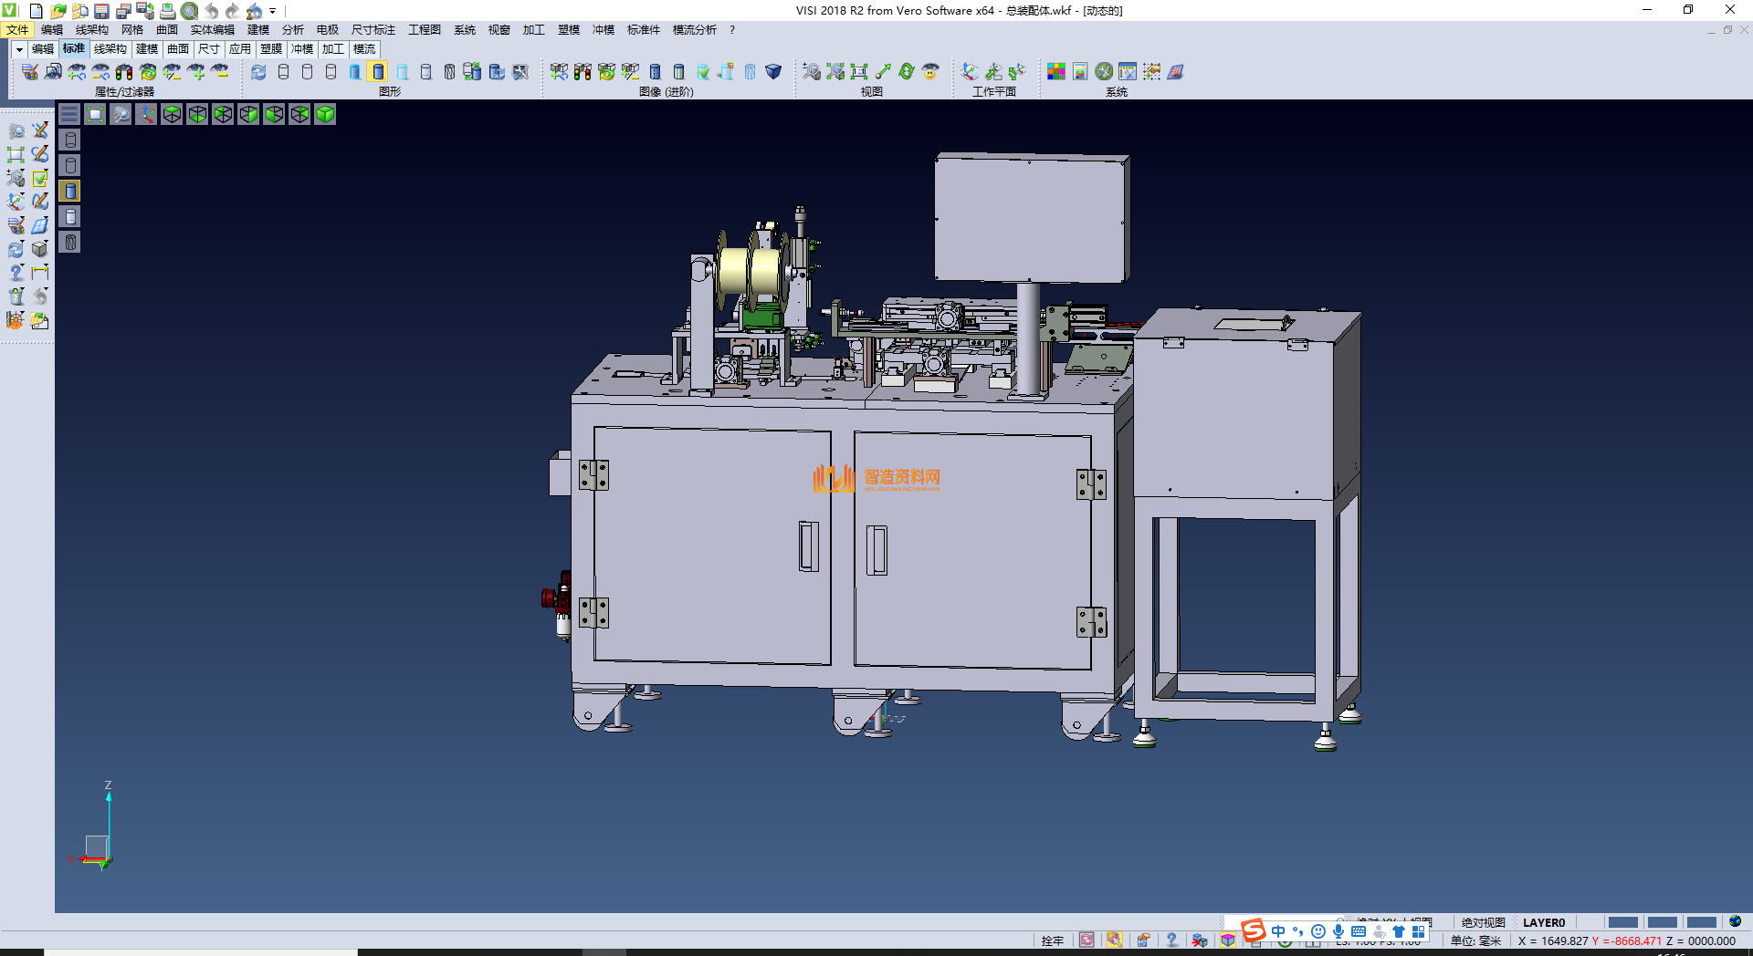
Task: Toggle the highlighted purple cube status bar icon
Action: (1228, 940)
